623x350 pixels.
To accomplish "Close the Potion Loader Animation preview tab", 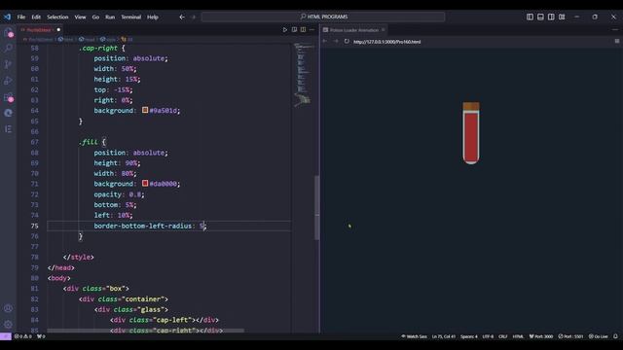I will coord(383,30).
